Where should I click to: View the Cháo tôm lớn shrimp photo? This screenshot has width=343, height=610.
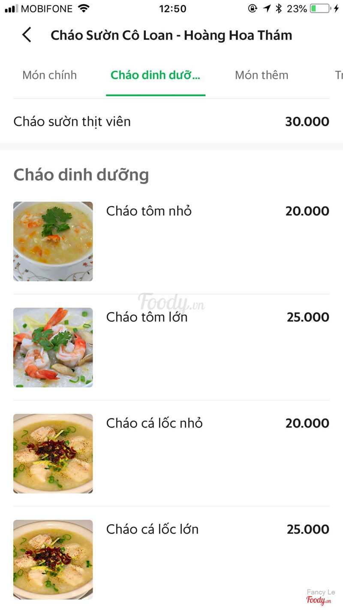pos(53,347)
